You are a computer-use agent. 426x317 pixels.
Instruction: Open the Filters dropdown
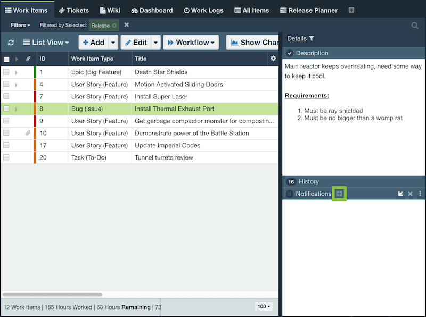pyautogui.click(x=20, y=25)
